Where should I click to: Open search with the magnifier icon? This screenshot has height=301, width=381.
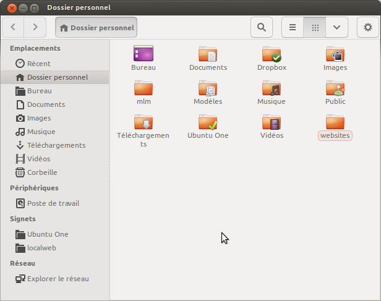(262, 27)
